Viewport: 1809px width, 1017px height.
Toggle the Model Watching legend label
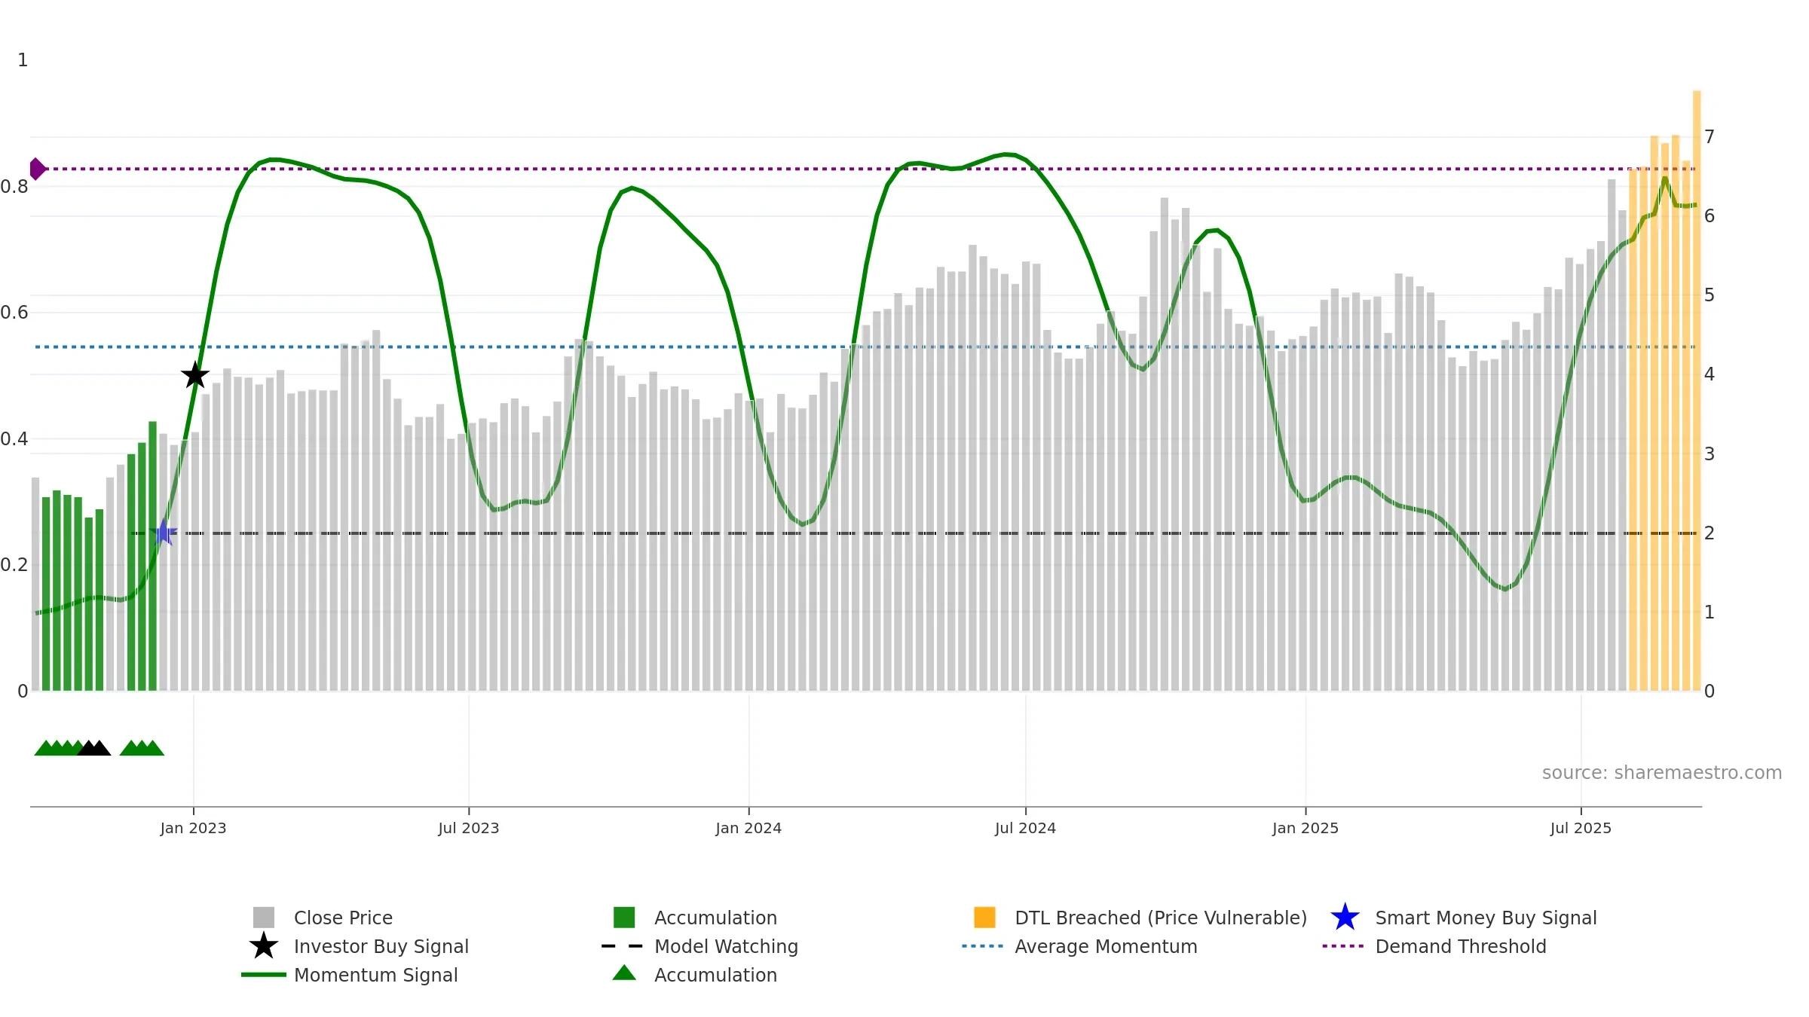726,946
